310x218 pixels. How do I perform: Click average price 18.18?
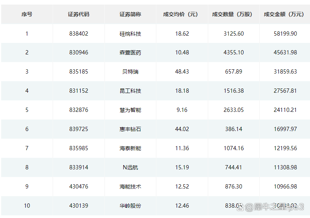(x=182, y=91)
